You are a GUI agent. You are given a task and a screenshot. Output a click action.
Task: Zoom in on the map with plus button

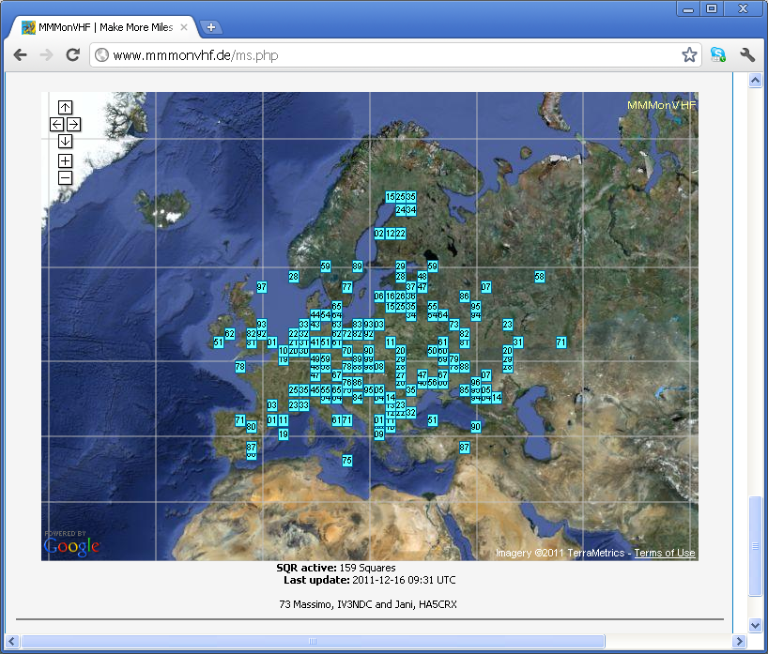coord(65,160)
